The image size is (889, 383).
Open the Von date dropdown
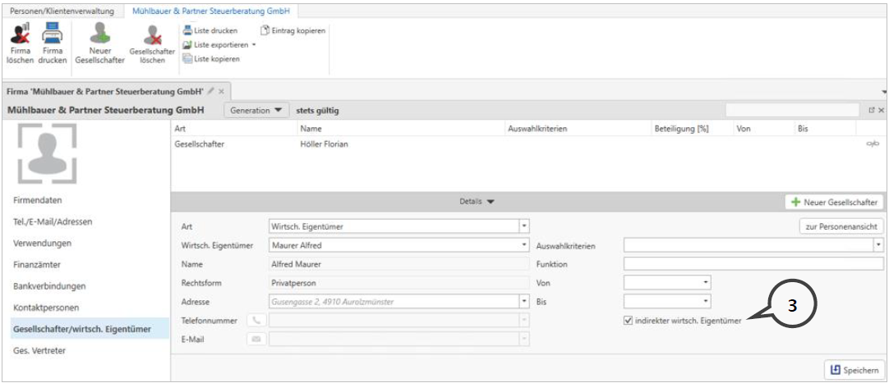pos(705,283)
